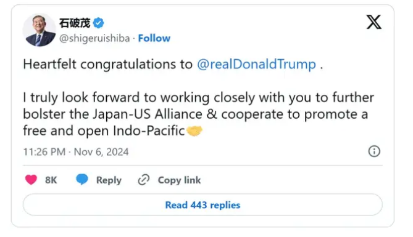The image size is (413, 237).
Task: Open the 11:26 PM Nov 6, 2024 timestamp
Action: tap(76, 152)
